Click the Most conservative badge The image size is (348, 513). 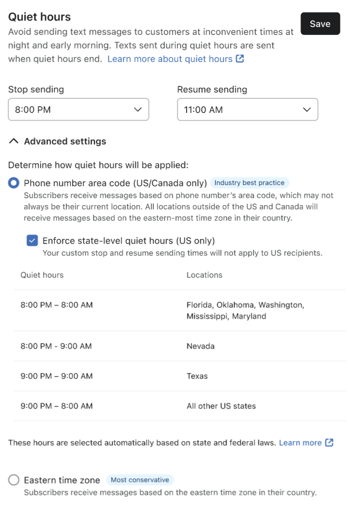point(140,480)
